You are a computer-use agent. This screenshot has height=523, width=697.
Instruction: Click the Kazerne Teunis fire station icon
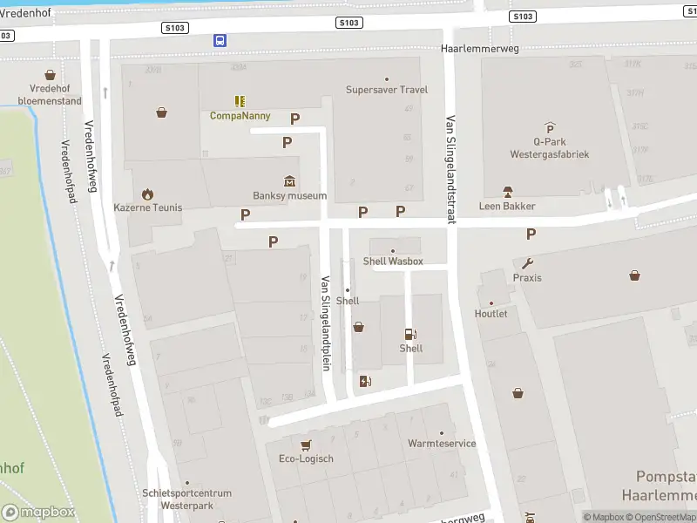(x=147, y=194)
